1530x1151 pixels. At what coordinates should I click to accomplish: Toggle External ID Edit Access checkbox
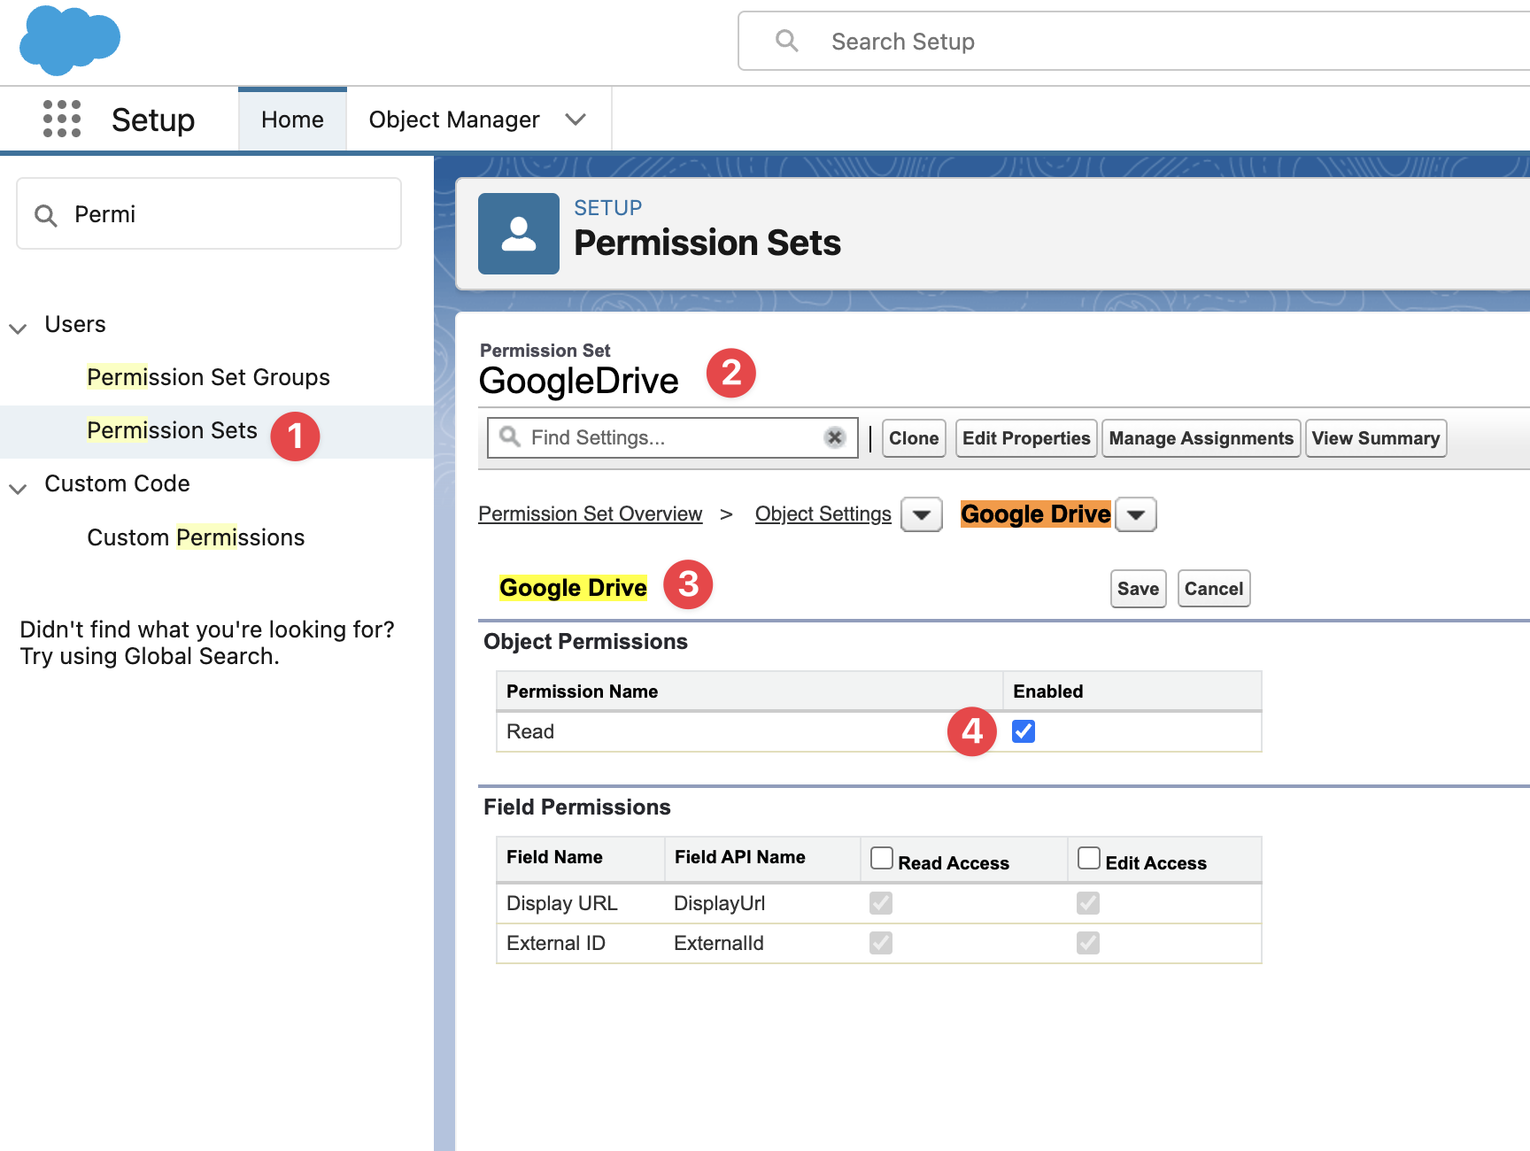(1088, 943)
